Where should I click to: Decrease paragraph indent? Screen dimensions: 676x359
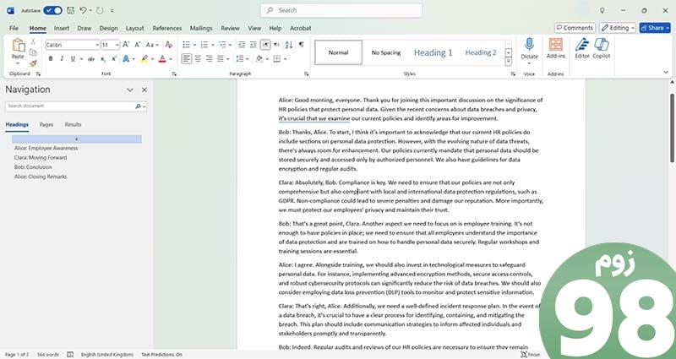[x=242, y=45]
